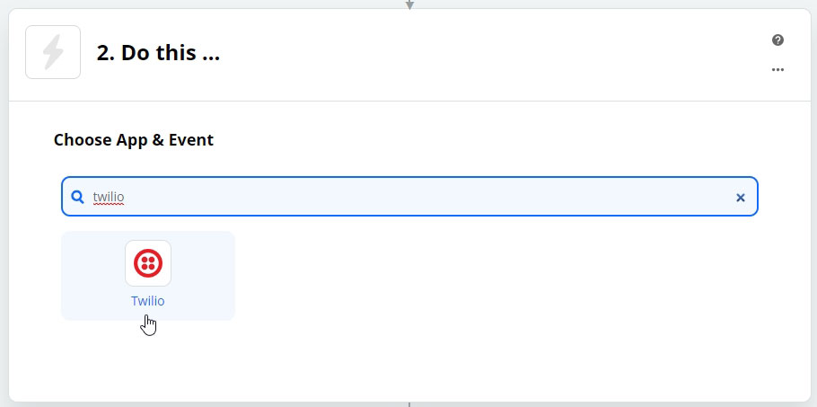Viewport: 817px width, 407px height.
Task: Click the down arrow connector above step 2
Action: (x=409, y=4)
